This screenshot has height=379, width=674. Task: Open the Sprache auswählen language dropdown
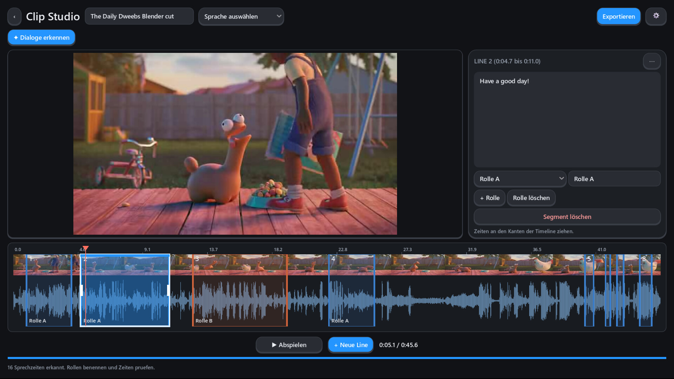pyautogui.click(x=241, y=16)
